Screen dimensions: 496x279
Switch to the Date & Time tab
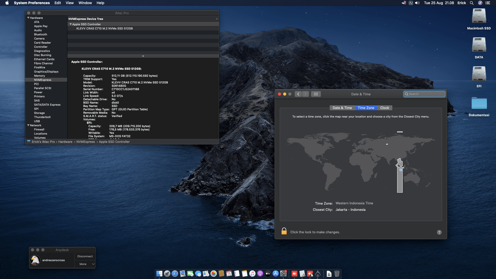(x=342, y=108)
